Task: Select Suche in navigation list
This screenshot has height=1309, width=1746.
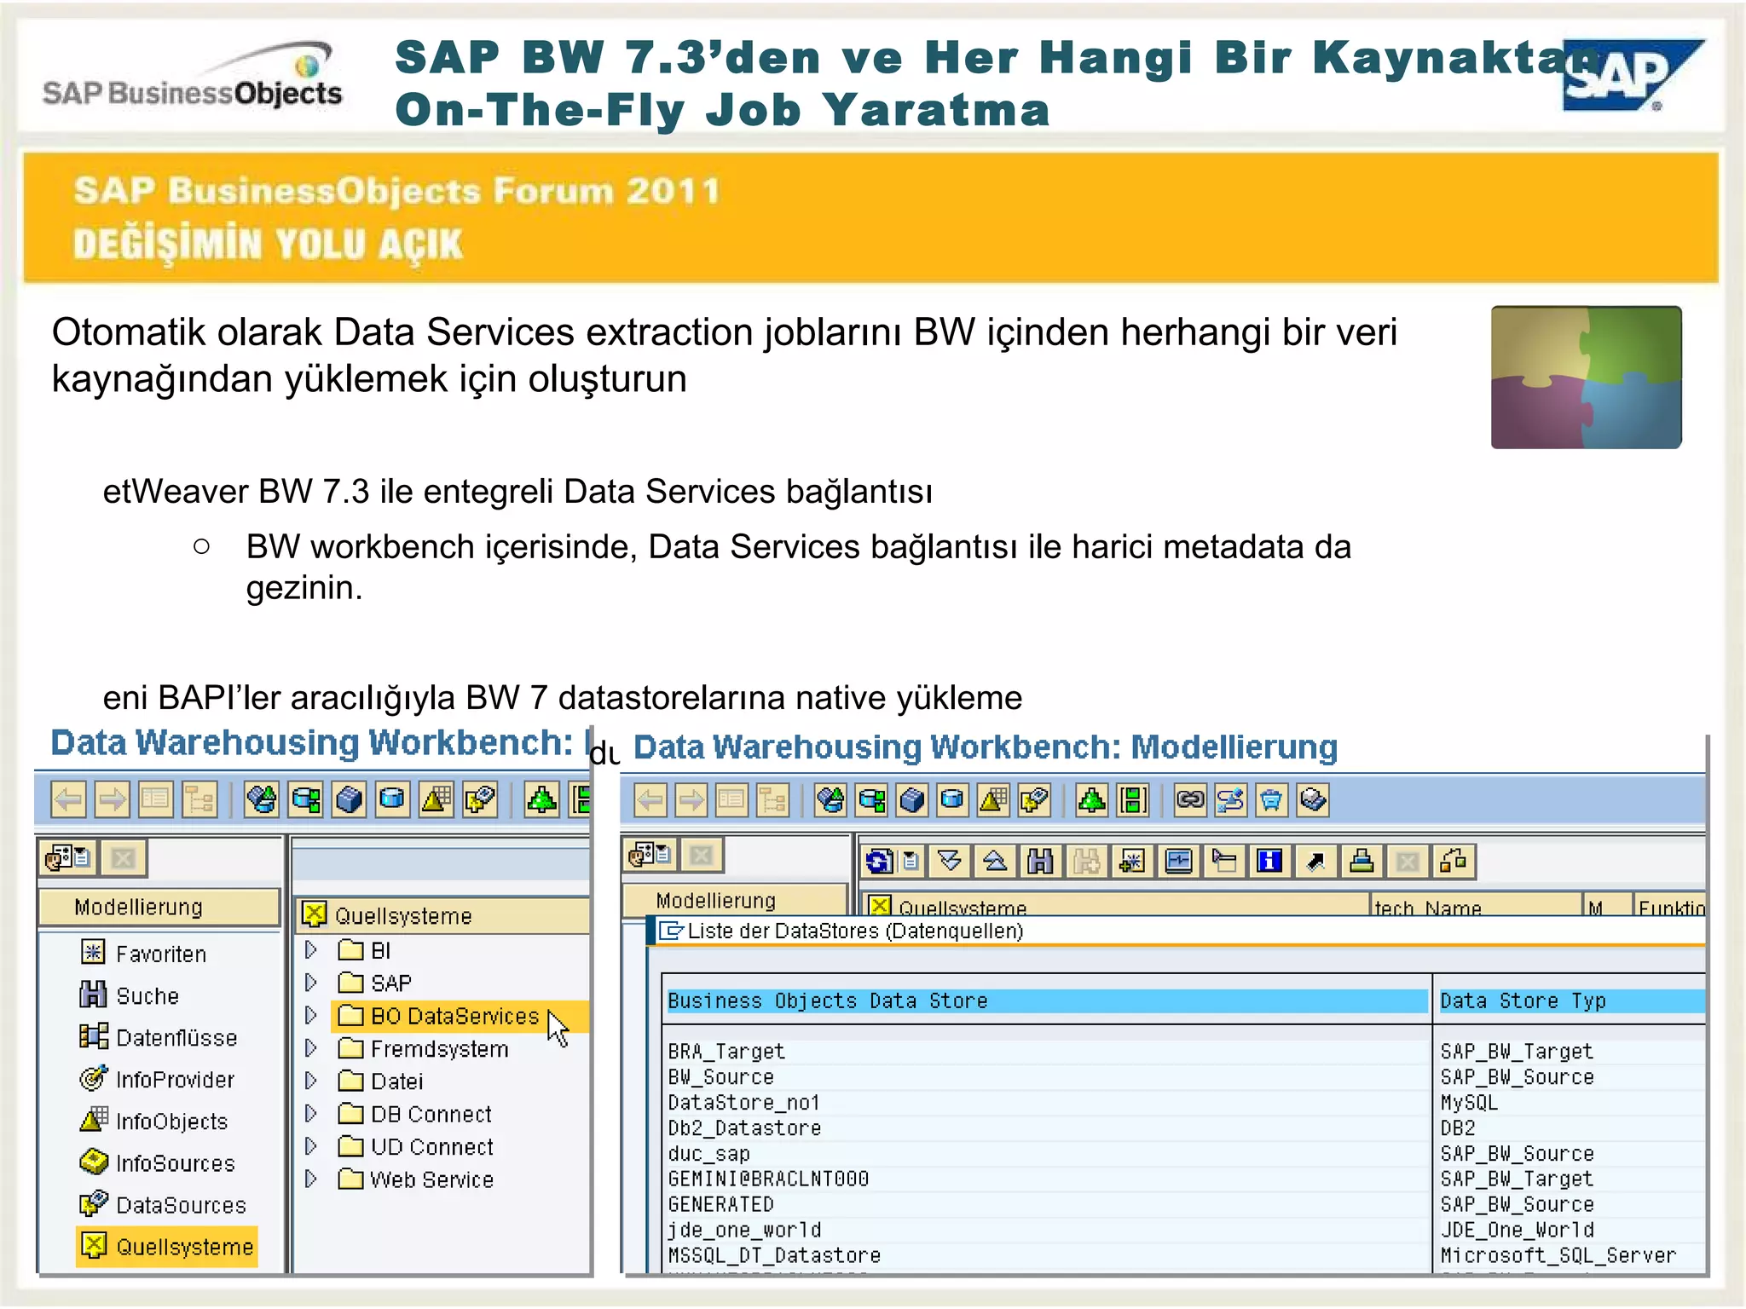Action: point(147,995)
